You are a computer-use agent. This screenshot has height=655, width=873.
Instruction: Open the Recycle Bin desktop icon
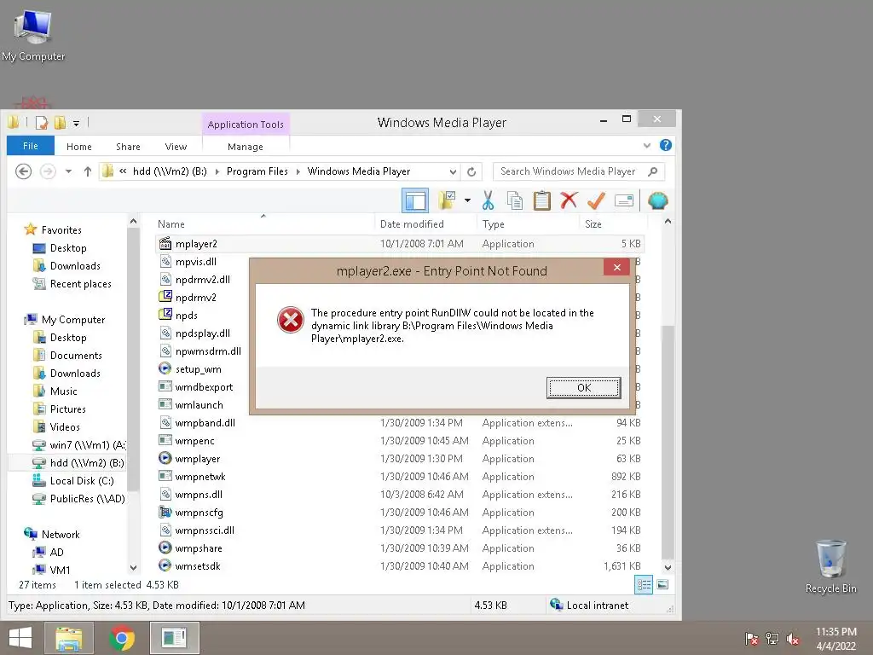tap(830, 566)
